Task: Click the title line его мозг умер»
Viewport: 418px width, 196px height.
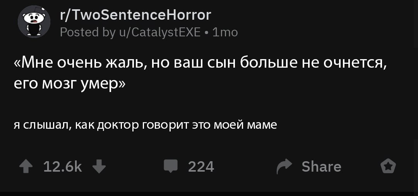Action: pos(69,85)
